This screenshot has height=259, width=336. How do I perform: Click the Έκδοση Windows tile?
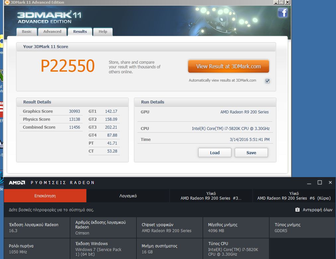coord(103,249)
